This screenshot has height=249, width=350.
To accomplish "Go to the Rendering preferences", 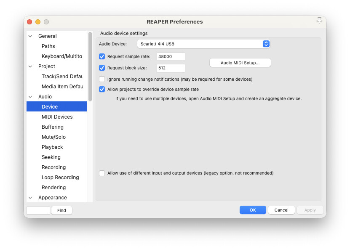I will coord(53,188).
